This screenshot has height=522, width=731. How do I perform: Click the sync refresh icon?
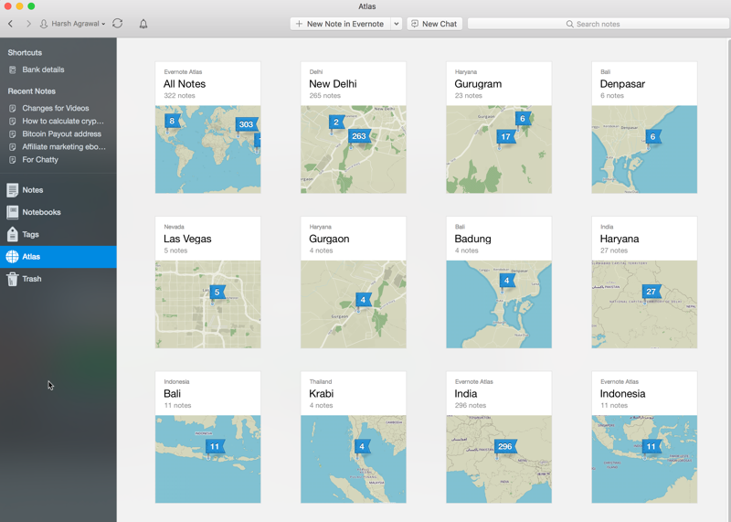[118, 24]
